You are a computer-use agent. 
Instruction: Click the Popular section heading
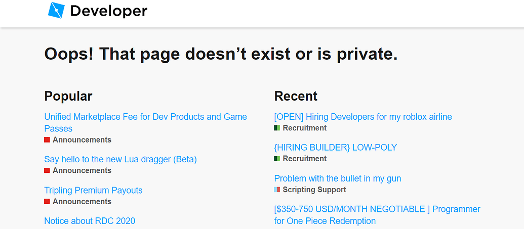68,96
